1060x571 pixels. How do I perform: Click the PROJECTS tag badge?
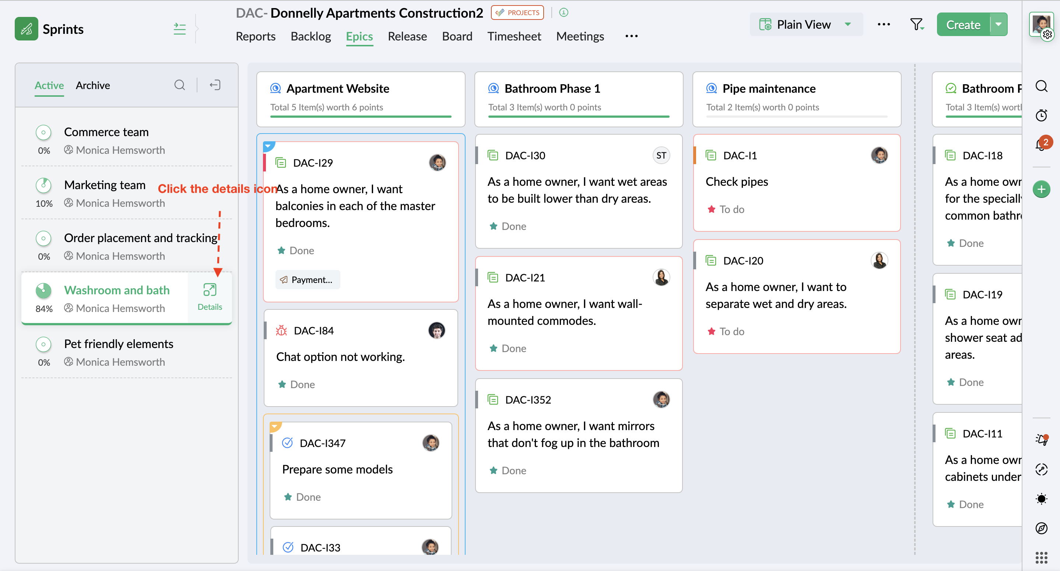click(517, 13)
